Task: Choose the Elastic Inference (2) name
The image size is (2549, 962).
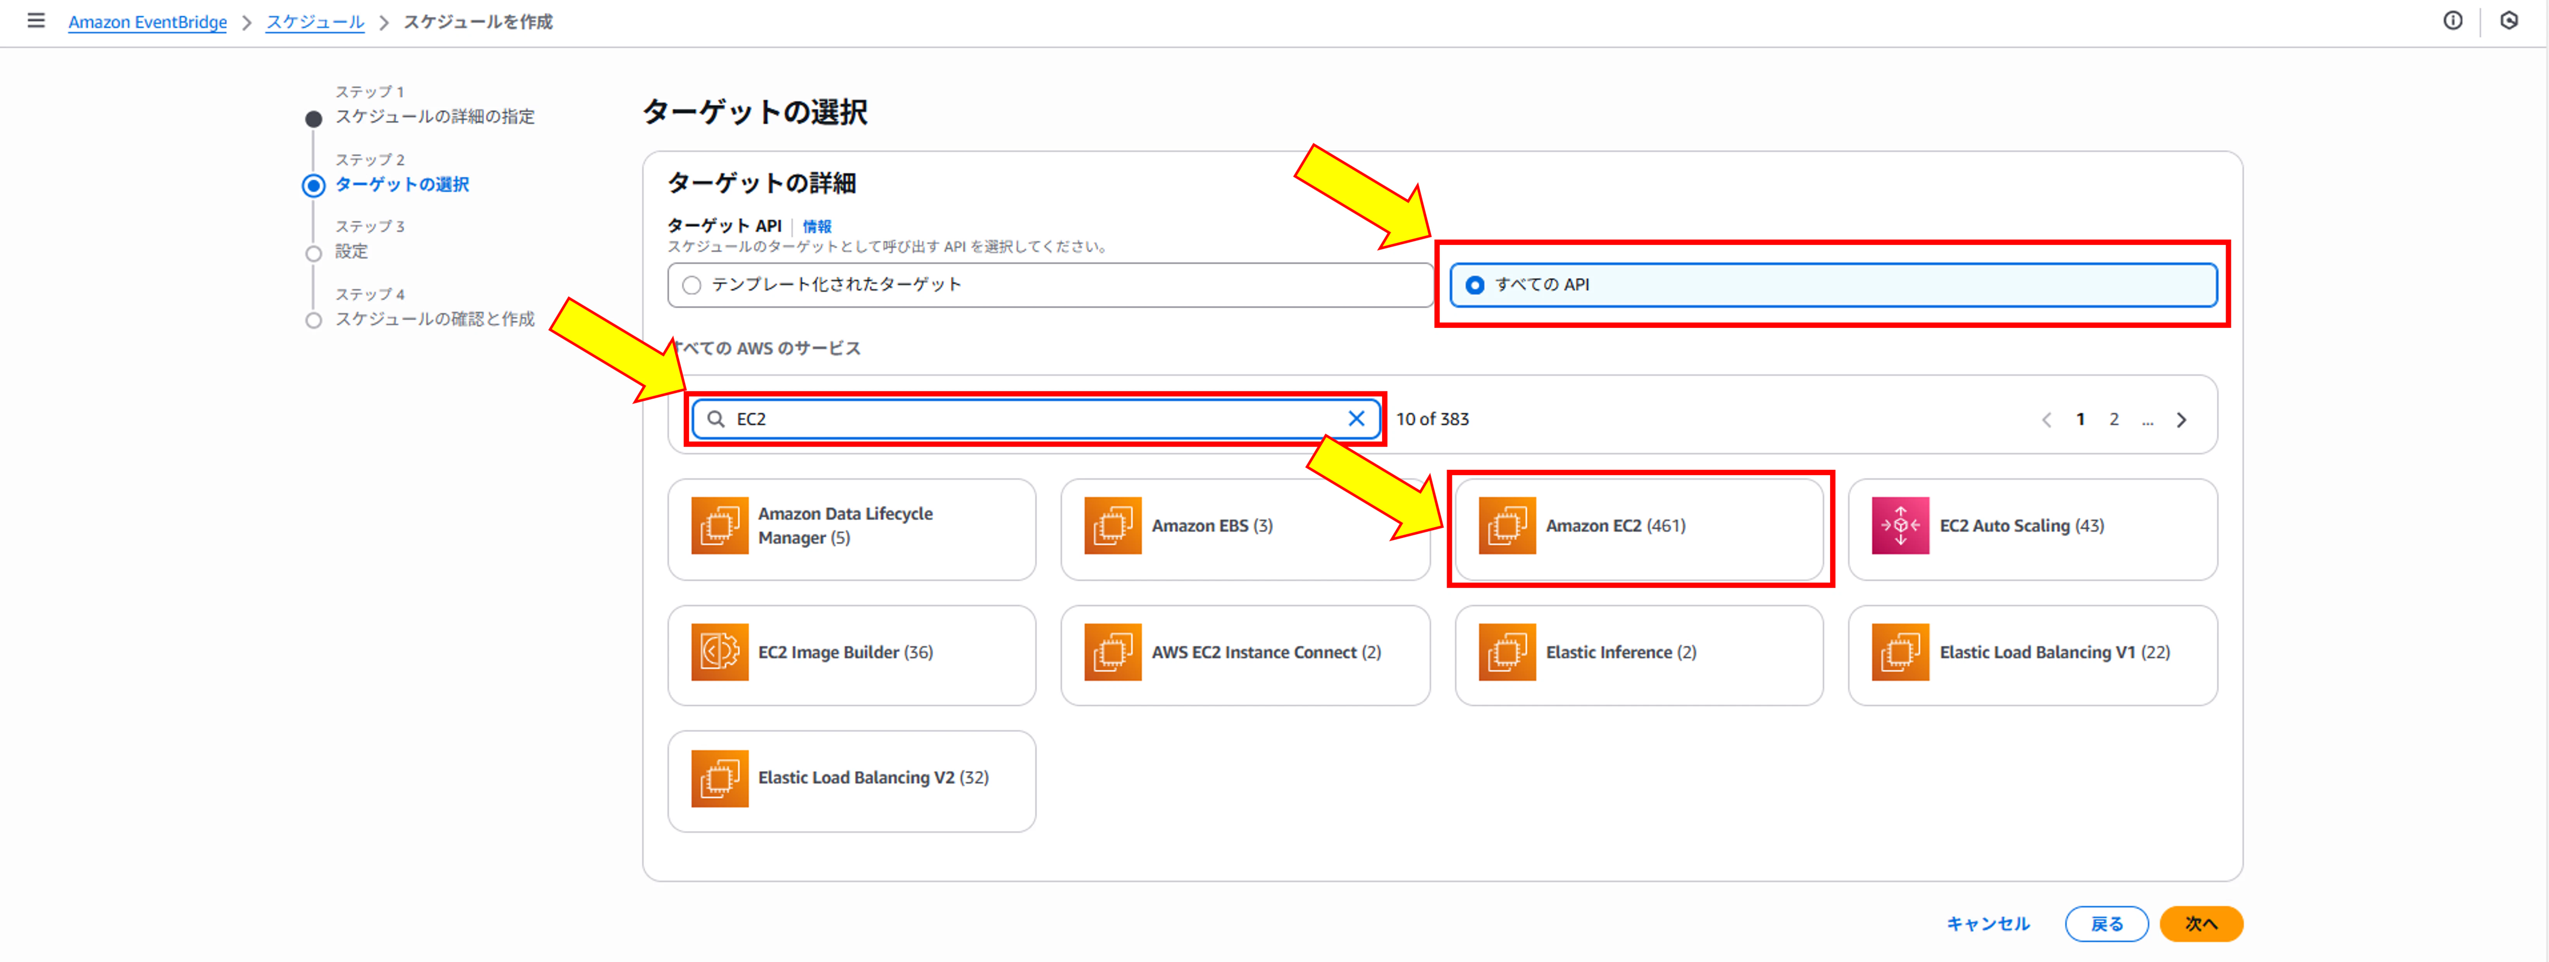Action: click(x=1621, y=652)
